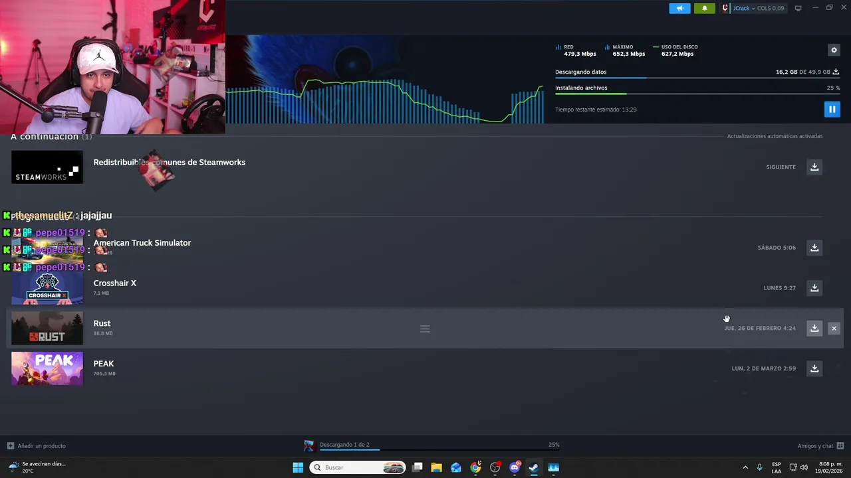
Task: Open Google Chrome from the taskbar
Action: (475, 467)
